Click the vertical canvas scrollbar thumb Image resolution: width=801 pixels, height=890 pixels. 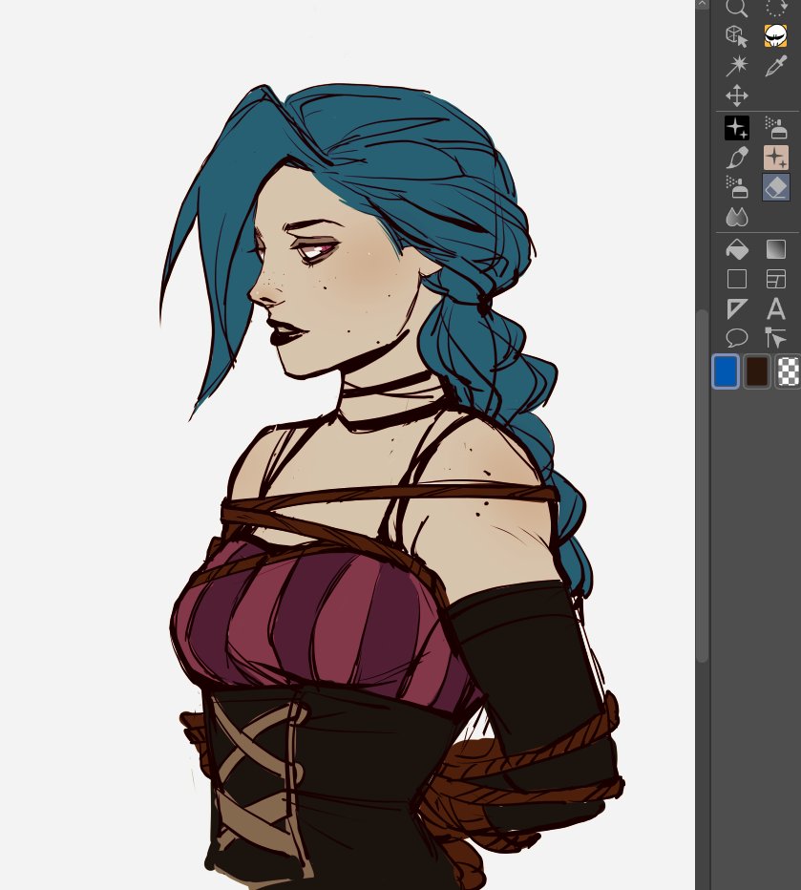(x=703, y=486)
